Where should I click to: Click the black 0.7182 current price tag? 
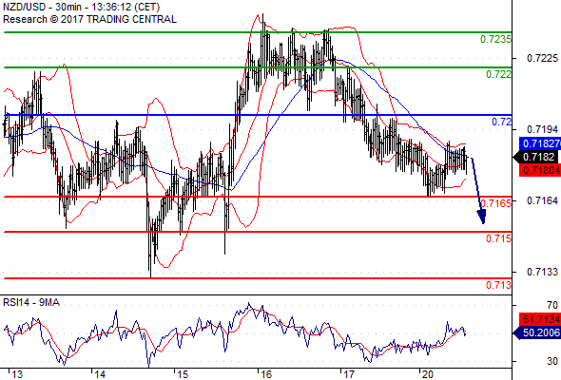click(x=535, y=157)
